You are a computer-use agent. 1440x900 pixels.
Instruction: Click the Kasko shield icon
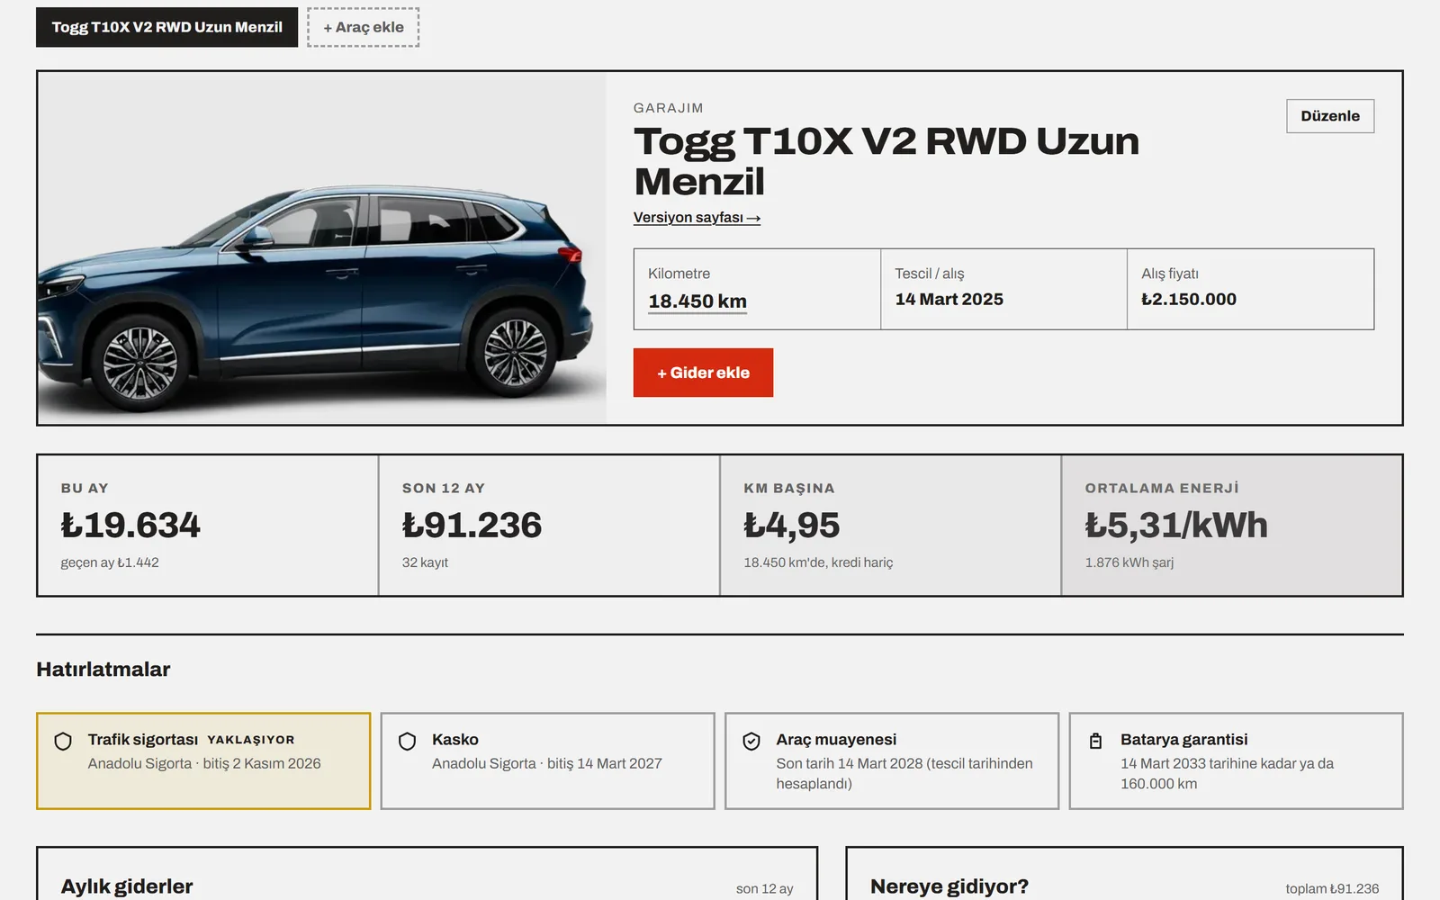(407, 742)
